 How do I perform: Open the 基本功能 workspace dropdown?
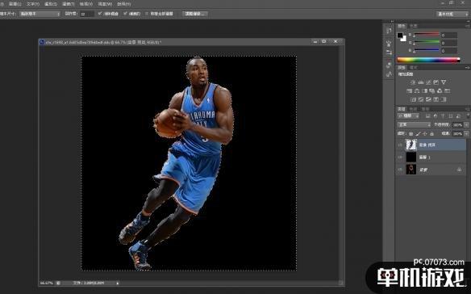coord(452,15)
